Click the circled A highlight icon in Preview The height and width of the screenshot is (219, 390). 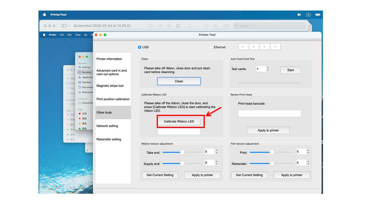(x=215, y=26)
